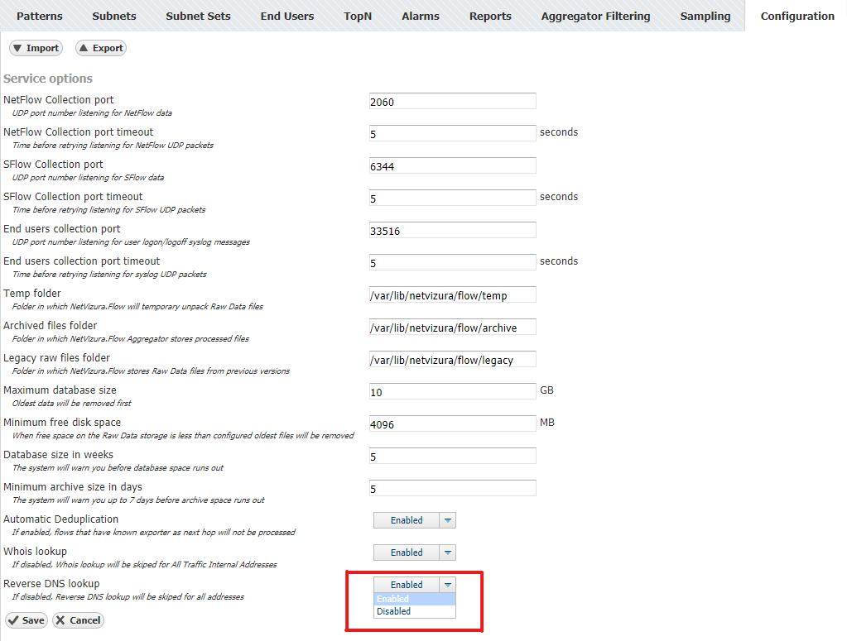Switch to the TopN tab
847x641 pixels.
click(358, 16)
